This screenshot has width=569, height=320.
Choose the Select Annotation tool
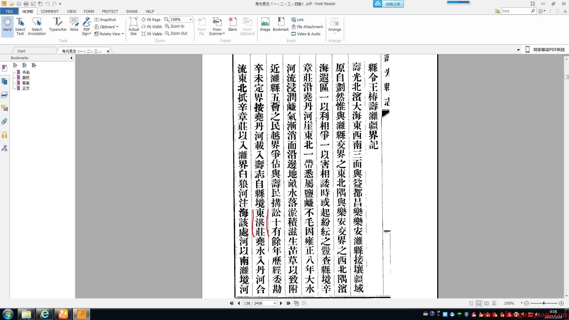click(37, 26)
